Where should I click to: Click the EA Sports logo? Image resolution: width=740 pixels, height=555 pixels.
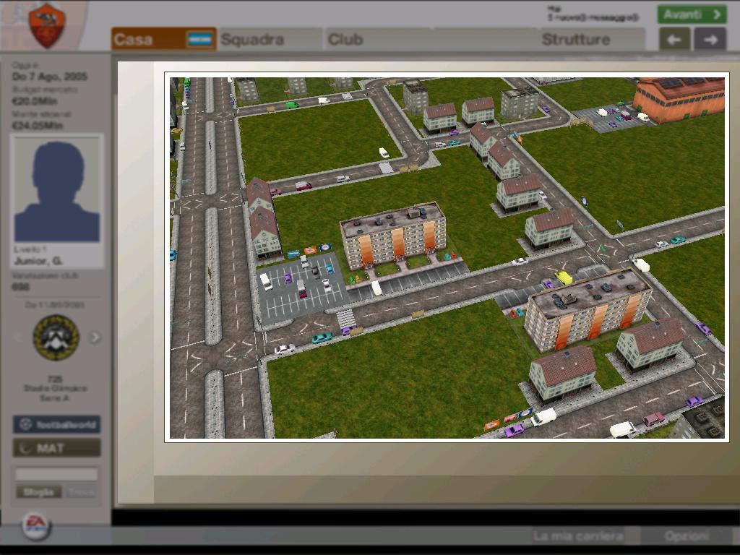[36, 526]
